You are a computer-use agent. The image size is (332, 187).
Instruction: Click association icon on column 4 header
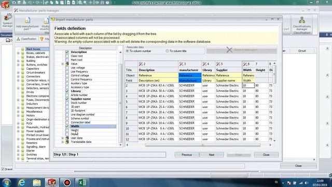click(x=204, y=64)
